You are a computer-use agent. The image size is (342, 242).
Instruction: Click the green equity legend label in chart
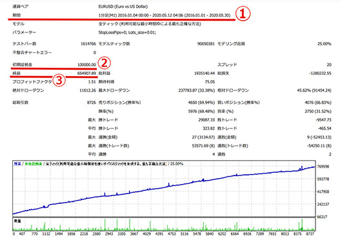coord(33,164)
